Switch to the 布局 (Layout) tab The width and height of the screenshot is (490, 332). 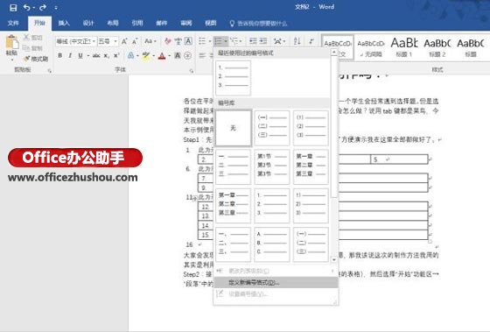click(113, 23)
